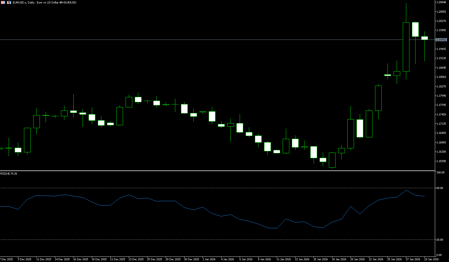This screenshot has height=262, width=449.
Task: Click the 1.15995 price scale label
Action: (441, 161)
